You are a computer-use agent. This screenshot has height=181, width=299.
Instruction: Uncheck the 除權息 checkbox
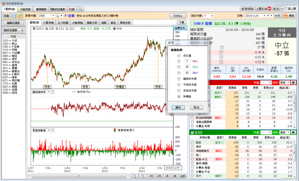tap(179, 96)
